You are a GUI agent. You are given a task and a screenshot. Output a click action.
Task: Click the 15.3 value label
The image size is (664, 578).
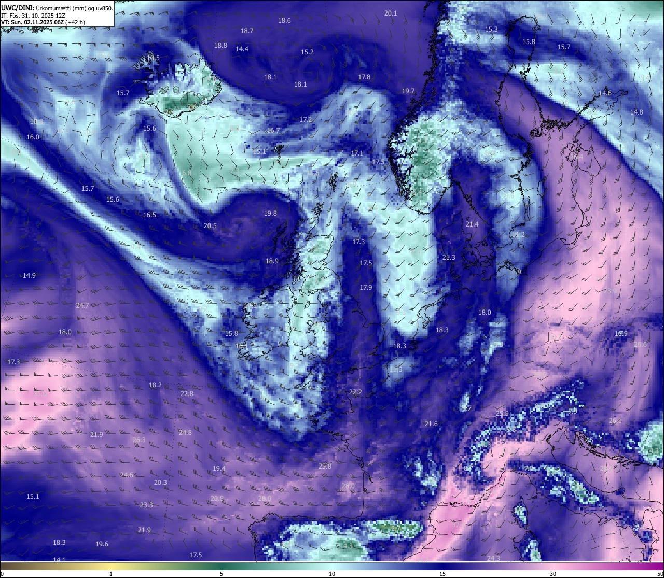point(491,30)
